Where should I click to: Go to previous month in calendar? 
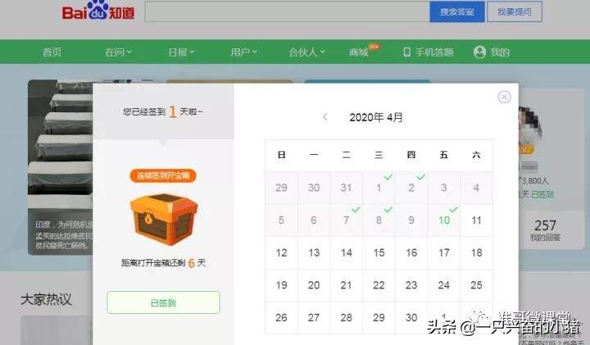click(325, 117)
